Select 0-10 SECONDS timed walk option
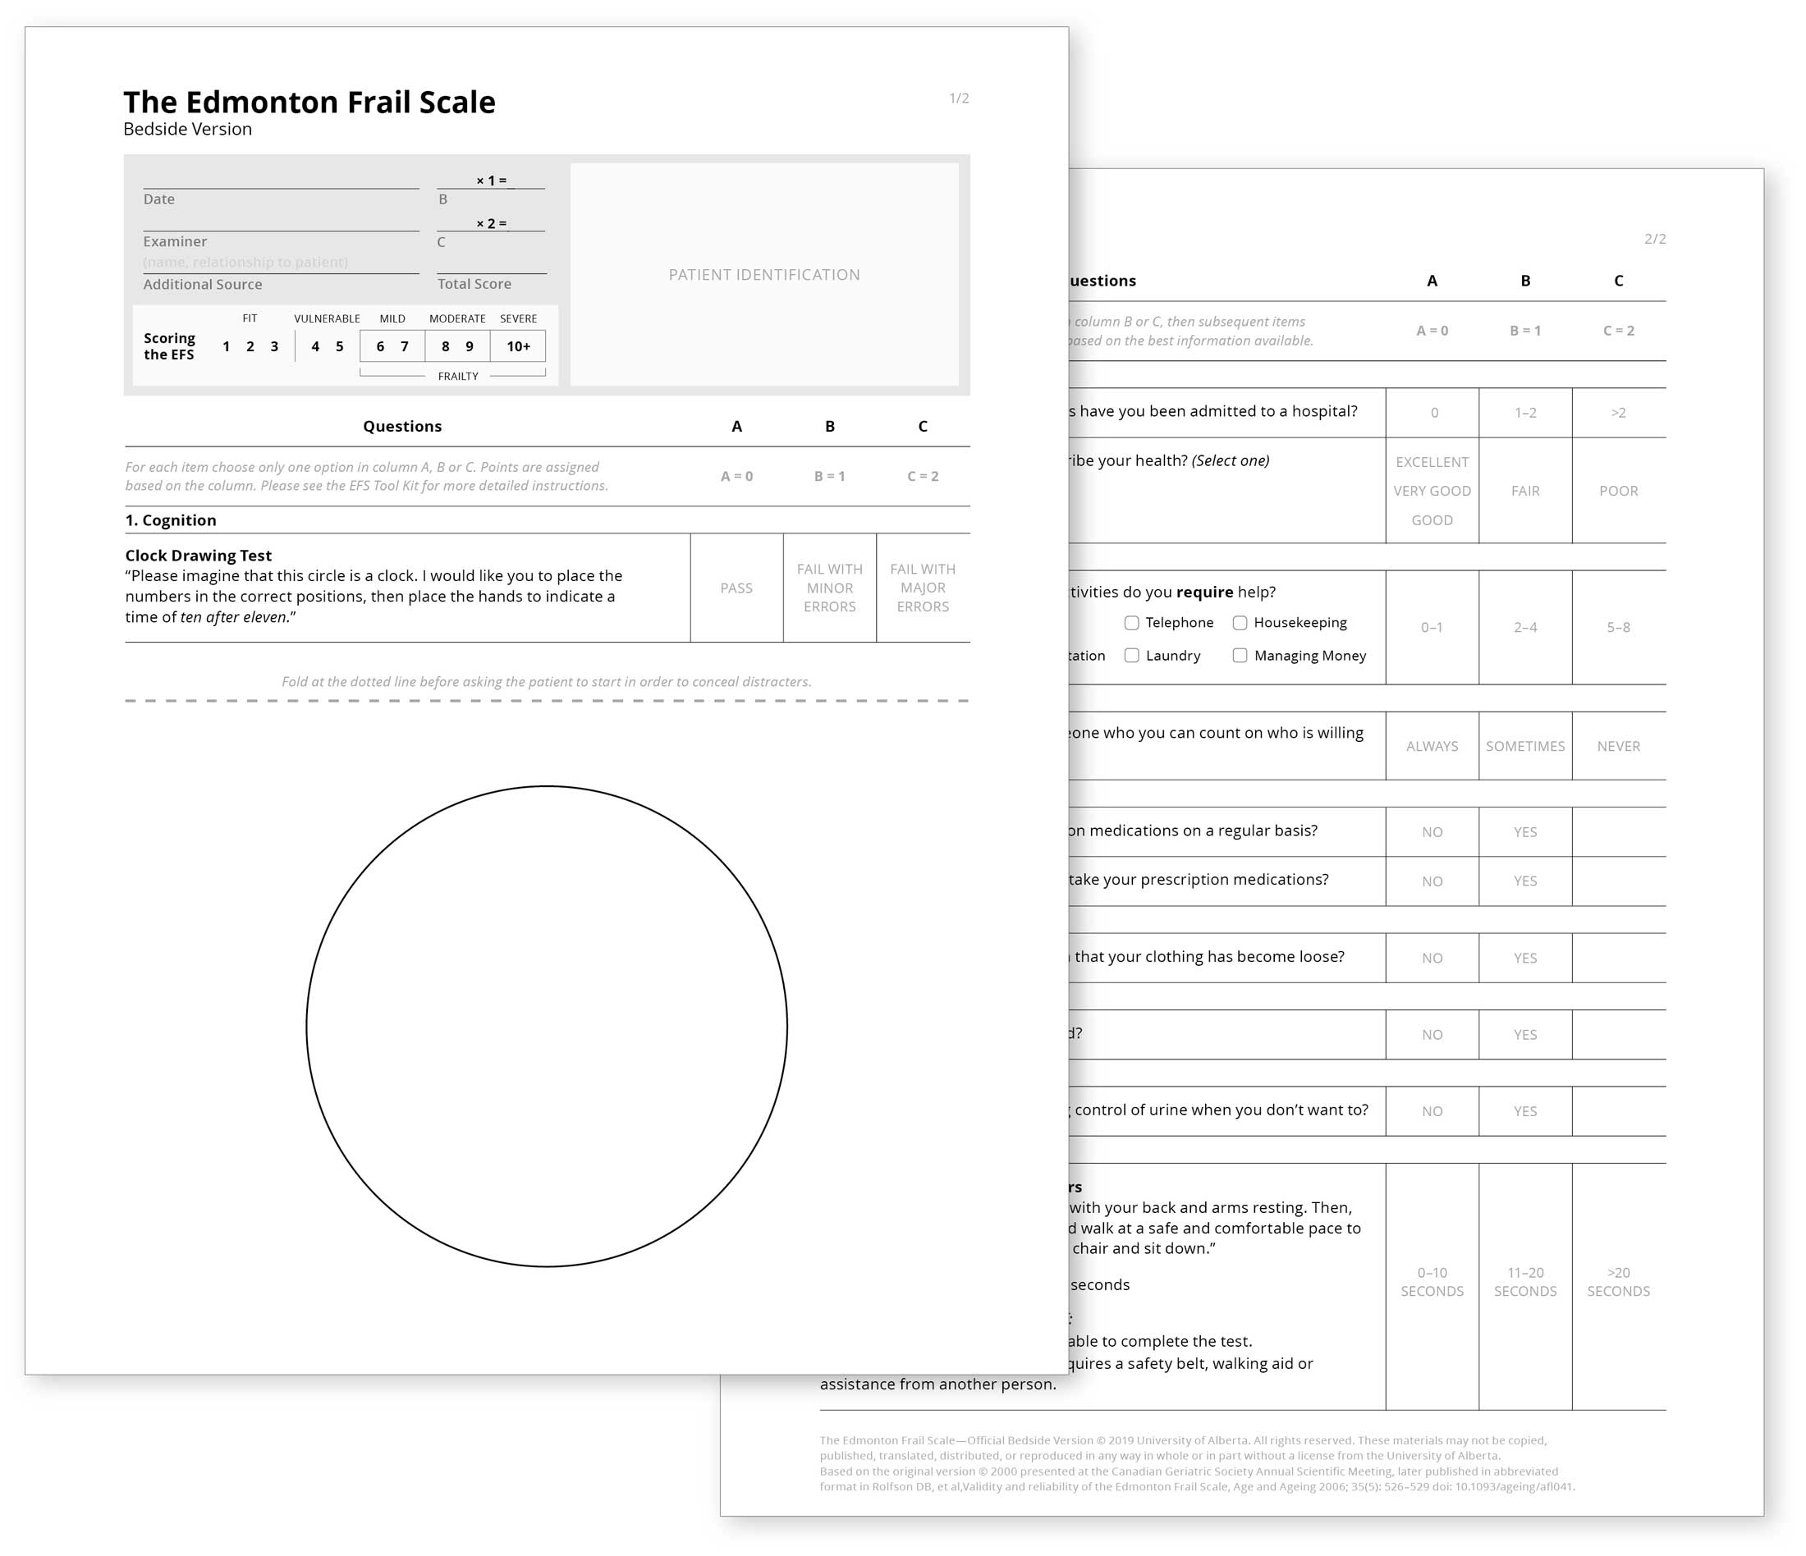Image resolution: width=1806 pixels, height=1556 pixels. click(1432, 1267)
